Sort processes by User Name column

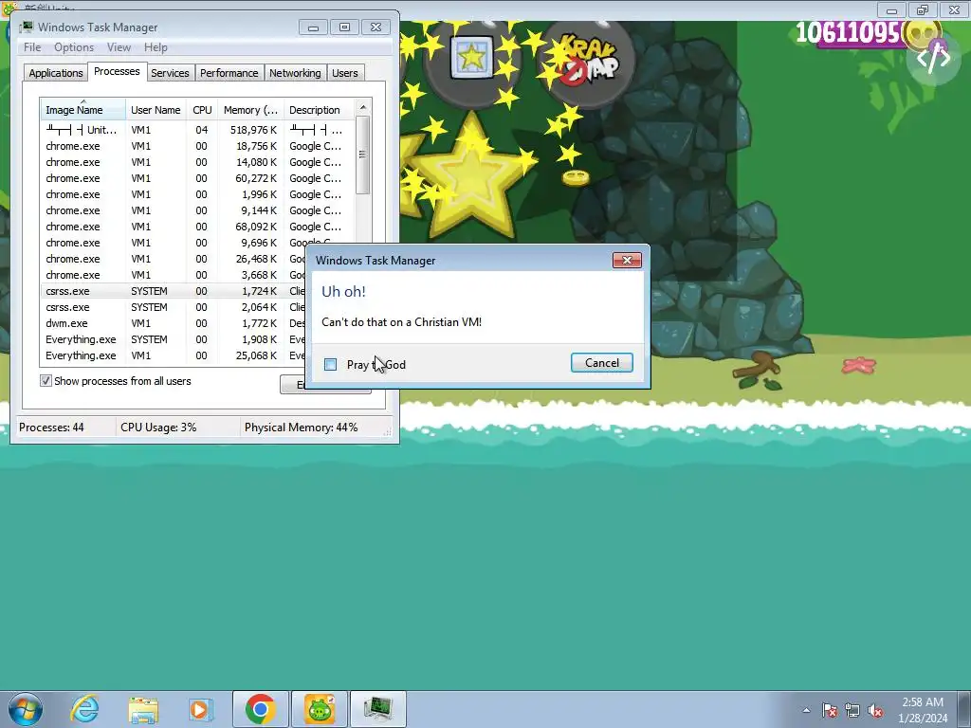(x=156, y=110)
